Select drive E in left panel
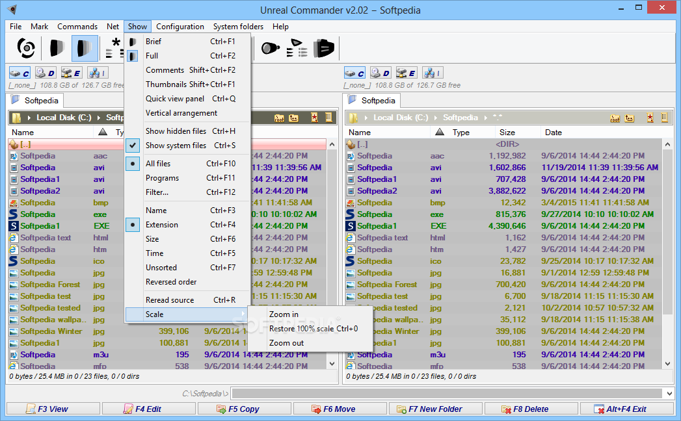681x421 pixels. pos(72,73)
